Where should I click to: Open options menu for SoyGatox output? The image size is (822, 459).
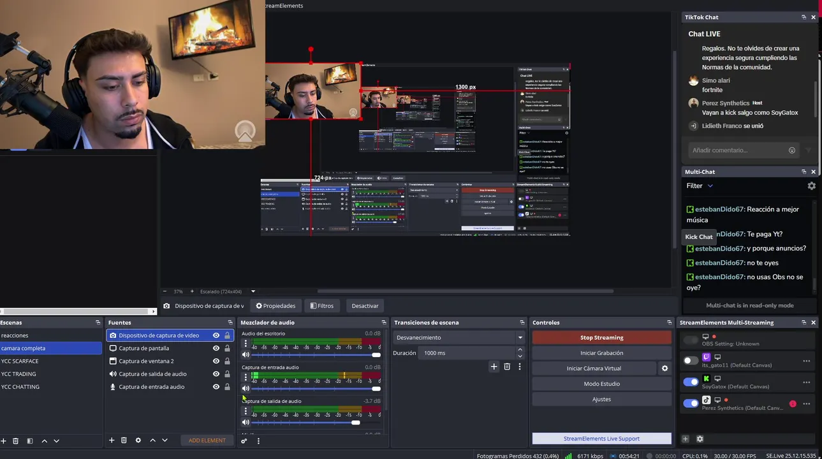[806, 382]
